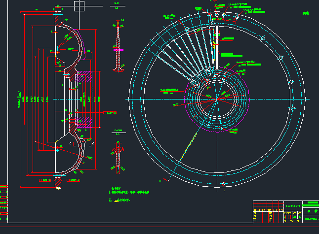Select the title block table at drawing corner
The image size is (319, 234).
tap(286, 212)
